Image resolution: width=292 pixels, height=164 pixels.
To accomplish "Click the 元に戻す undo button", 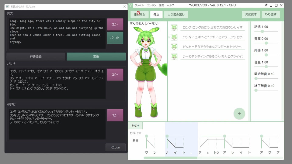I will click(251, 15).
